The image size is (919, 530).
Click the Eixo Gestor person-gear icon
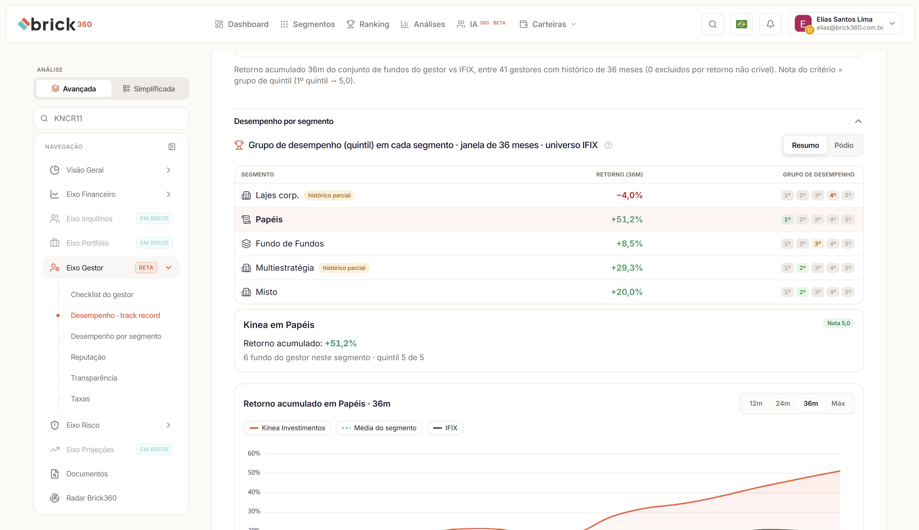click(54, 268)
